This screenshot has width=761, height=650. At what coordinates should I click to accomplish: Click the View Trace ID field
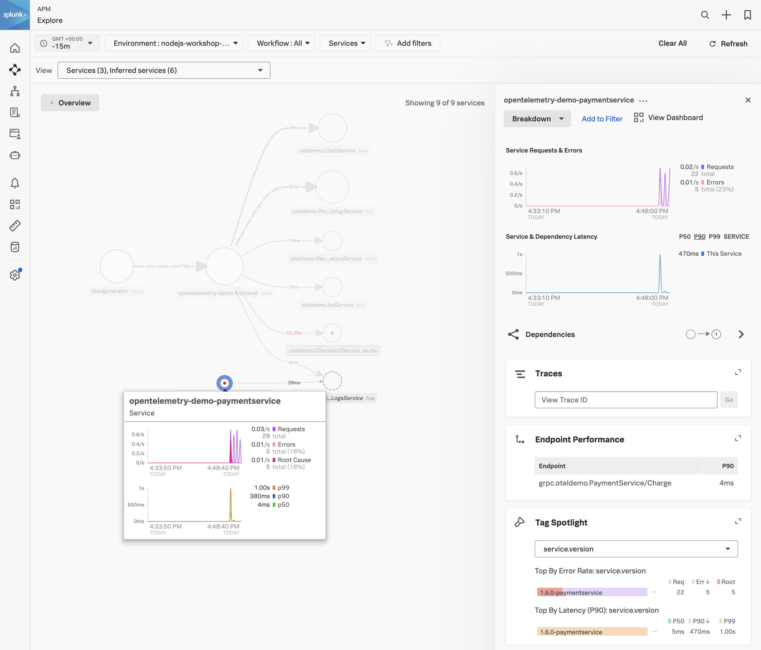tap(625, 400)
